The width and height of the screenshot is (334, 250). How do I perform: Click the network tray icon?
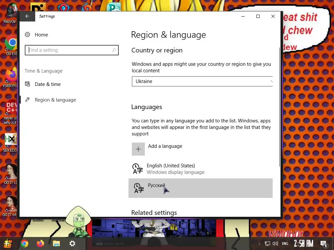point(267,243)
